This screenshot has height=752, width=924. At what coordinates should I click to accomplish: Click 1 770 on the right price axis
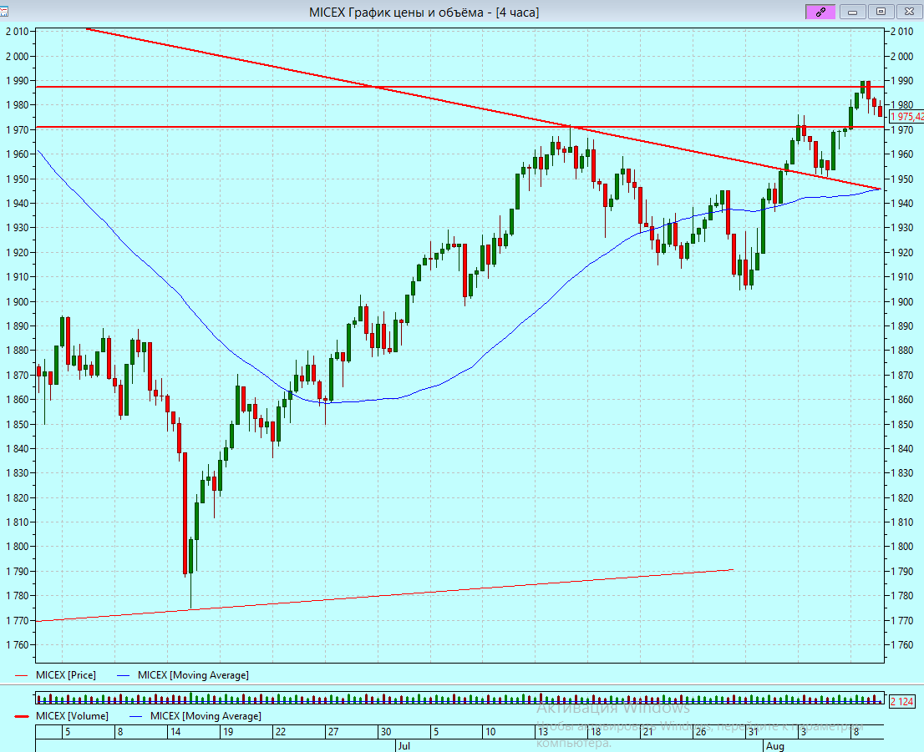pyautogui.click(x=902, y=620)
